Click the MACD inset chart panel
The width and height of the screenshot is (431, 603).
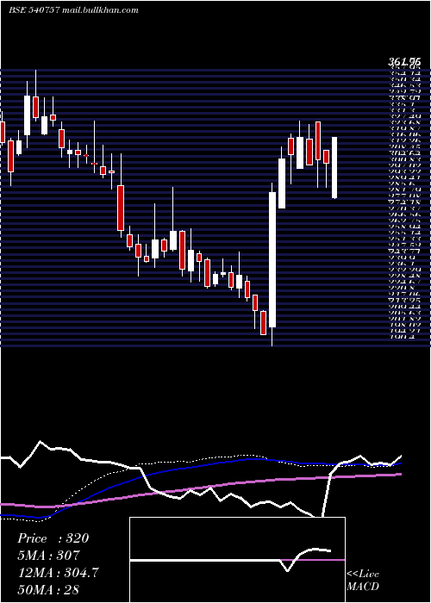click(x=237, y=560)
